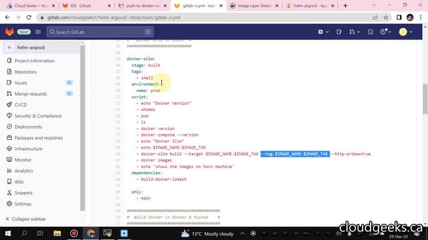
Task: Open the Issues icon in top bar
Action: tap(339, 32)
